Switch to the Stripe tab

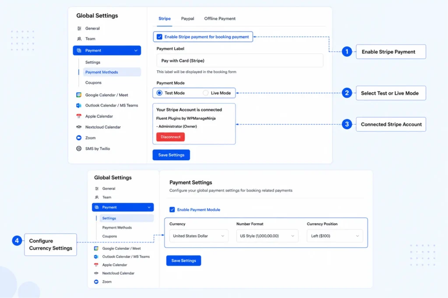click(164, 18)
